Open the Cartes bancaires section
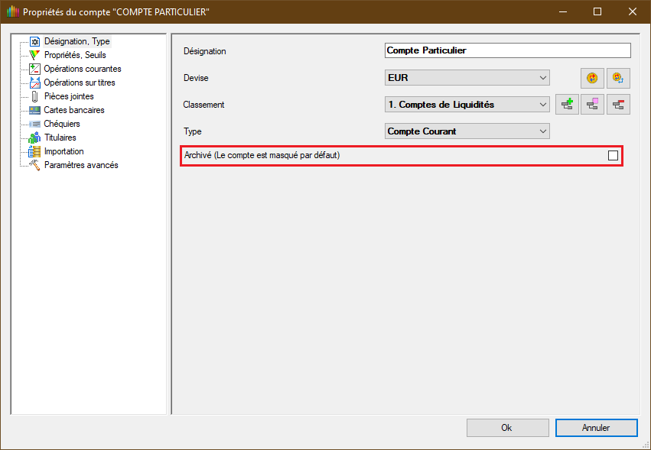The image size is (651, 450). click(73, 110)
